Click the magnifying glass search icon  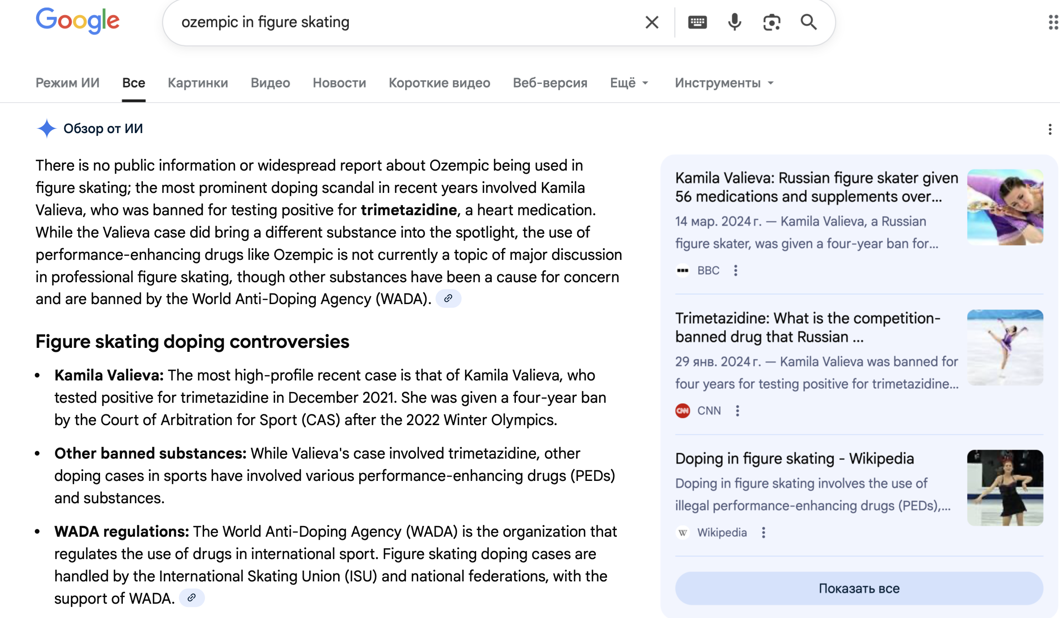pyautogui.click(x=808, y=22)
